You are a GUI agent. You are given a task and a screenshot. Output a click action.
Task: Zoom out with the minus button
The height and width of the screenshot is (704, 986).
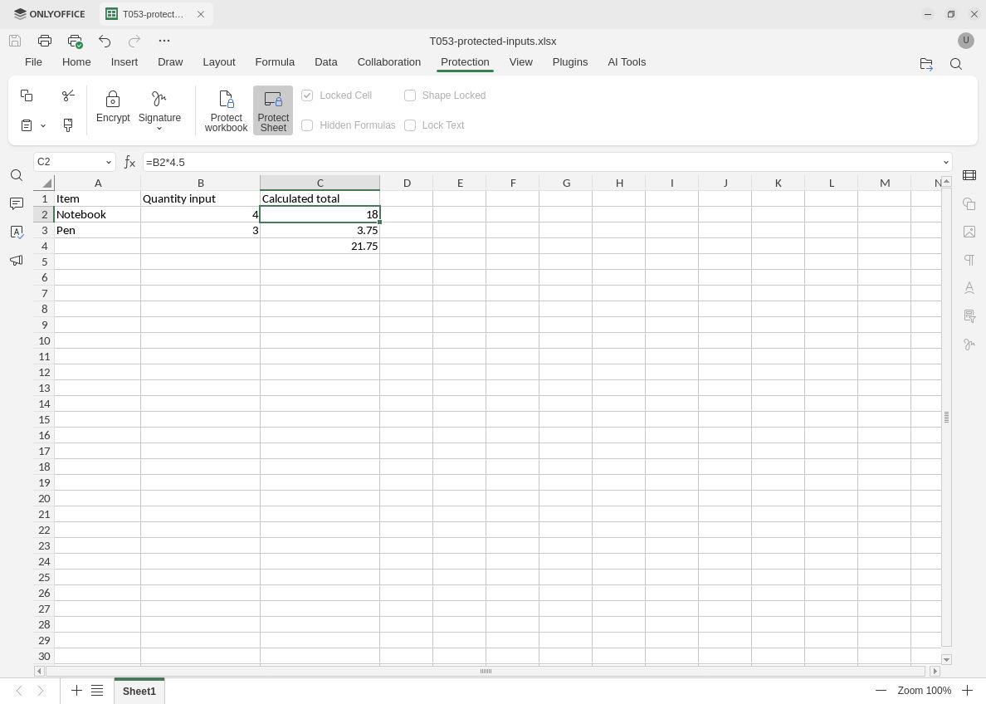click(x=881, y=691)
